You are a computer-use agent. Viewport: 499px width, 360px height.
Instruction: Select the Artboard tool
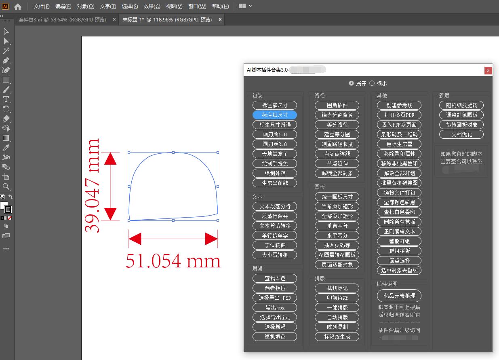[x=6, y=177]
